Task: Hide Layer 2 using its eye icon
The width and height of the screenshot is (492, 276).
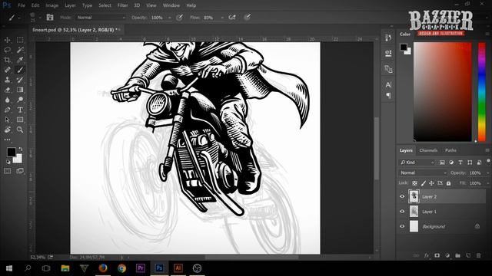Action: coord(402,196)
